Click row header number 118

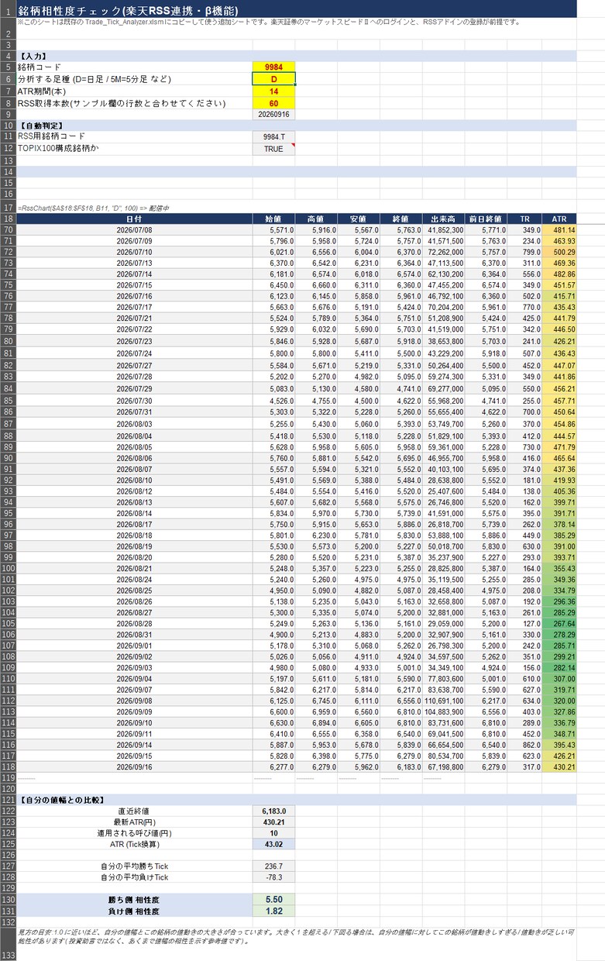8,767
